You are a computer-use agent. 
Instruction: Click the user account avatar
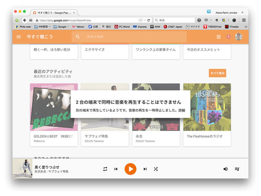[x=239, y=37]
